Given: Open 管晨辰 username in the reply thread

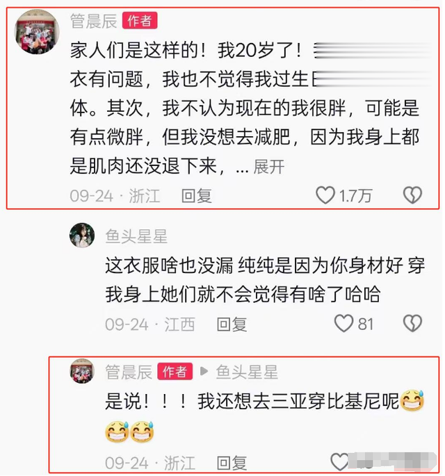Looking at the screenshot, I should point(129,372).
